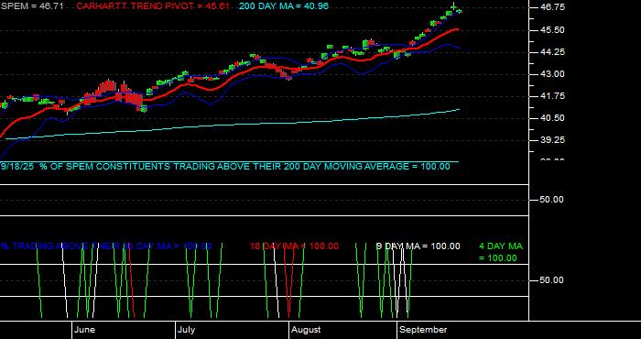
Task: Click the end of the cyan 200-day line
Action: [459, 110]
